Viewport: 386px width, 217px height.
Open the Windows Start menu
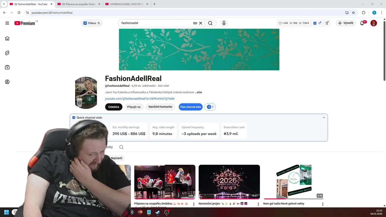6,212
